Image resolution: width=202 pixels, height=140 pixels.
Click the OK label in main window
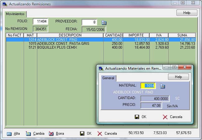coord(89,133)
